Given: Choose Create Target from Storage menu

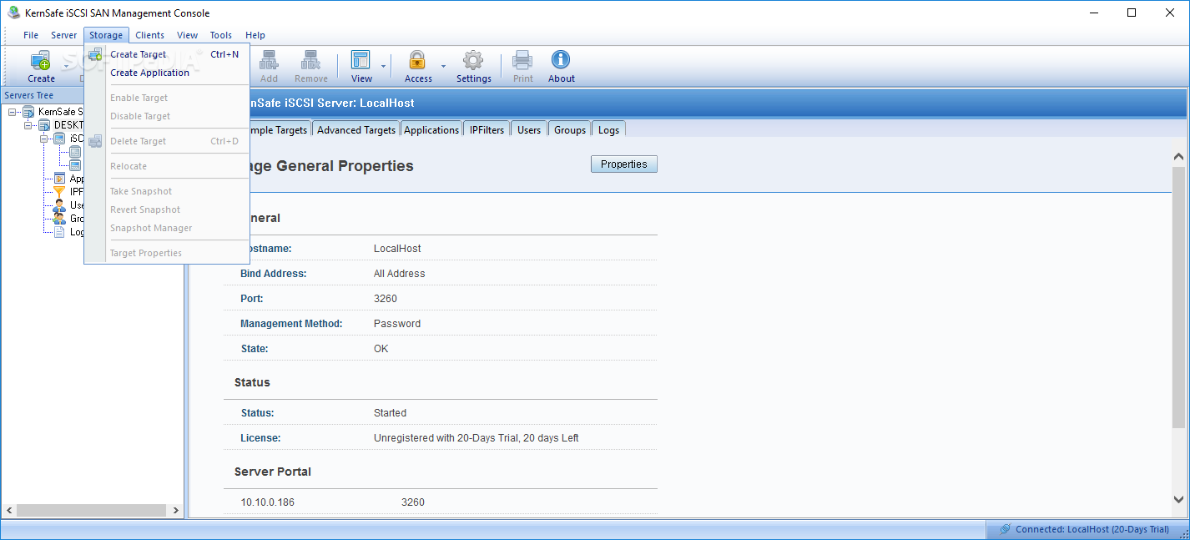Looking at the screenshot, I should pos(166,54).
